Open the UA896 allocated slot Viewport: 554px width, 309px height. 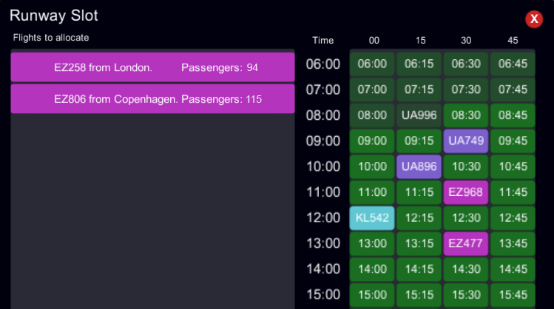click(x=419, y=166)
